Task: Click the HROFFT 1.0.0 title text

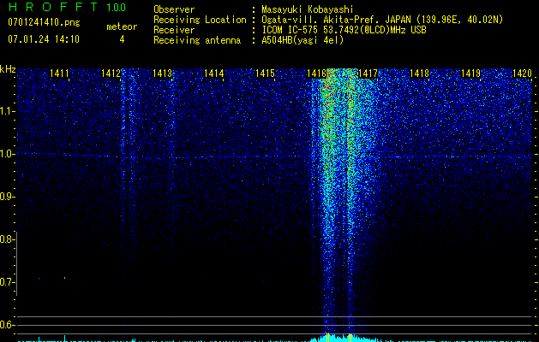Action: click(x=67, y=7)
